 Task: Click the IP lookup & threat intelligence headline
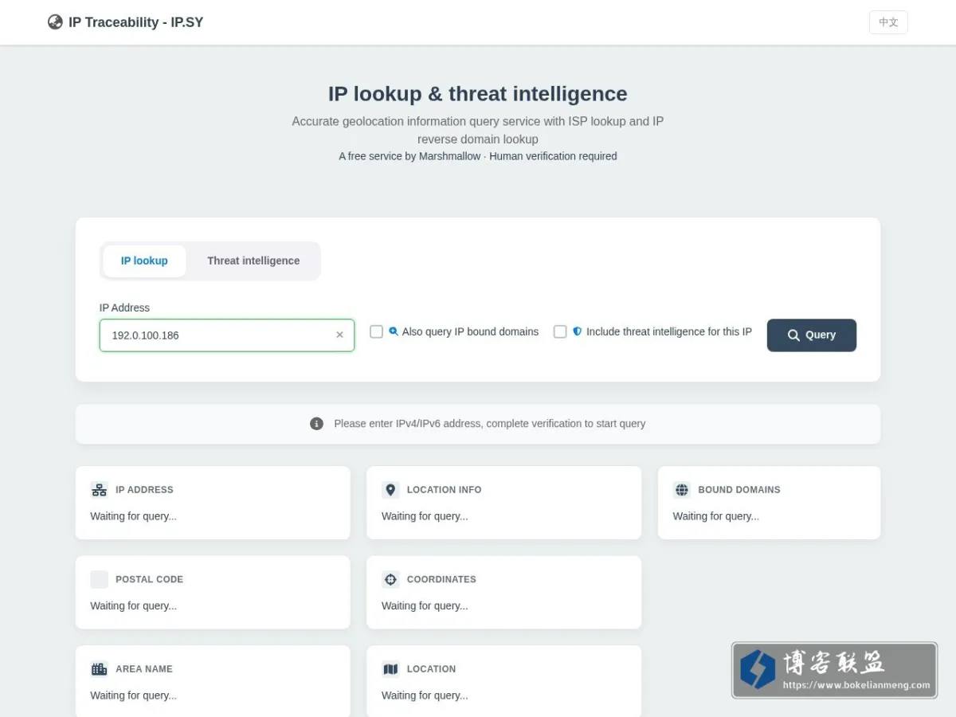coord(478,94)
